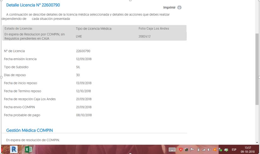260x154 pixels.
Task: Click the Gestión Médica COMPIN heading
Action: click(x=29, y=130)
